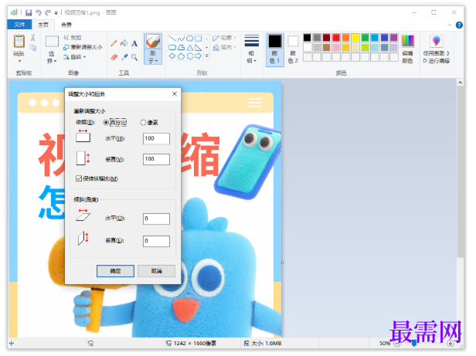Image resolution: width=476 pixels, height=356 pixels.
Task: Open the shape Fill dropdown
Action: (x=224, y=47)
